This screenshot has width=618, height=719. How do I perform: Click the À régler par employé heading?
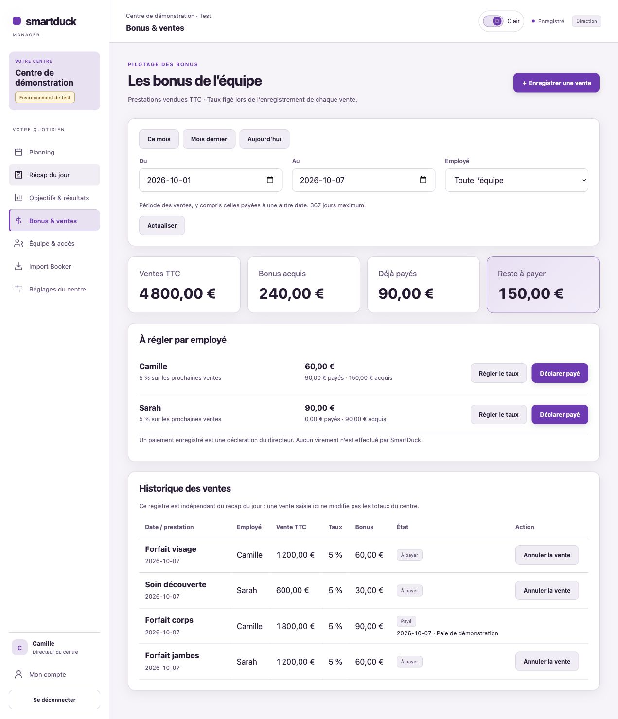[x=183, y=340]
